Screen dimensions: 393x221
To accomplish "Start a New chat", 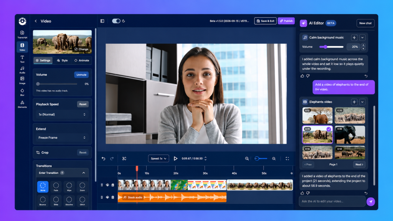I will [x=365, y=23].
